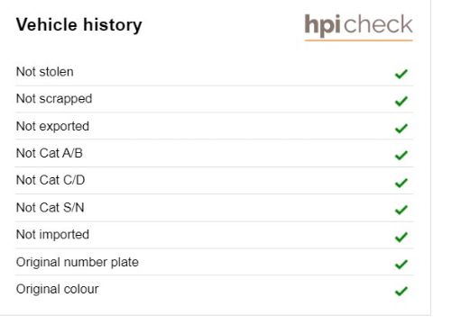Select the Not stolen label
The height and width of the screenshot is (324, 461).
(45, 72)
